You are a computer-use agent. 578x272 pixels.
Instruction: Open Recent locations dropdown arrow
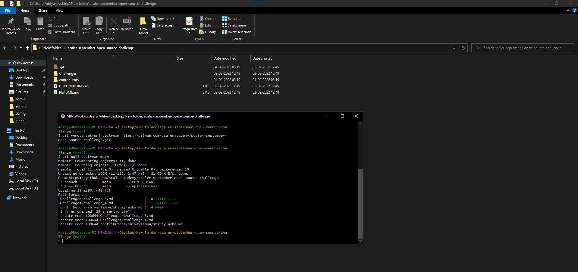click(x=21, y=48)
